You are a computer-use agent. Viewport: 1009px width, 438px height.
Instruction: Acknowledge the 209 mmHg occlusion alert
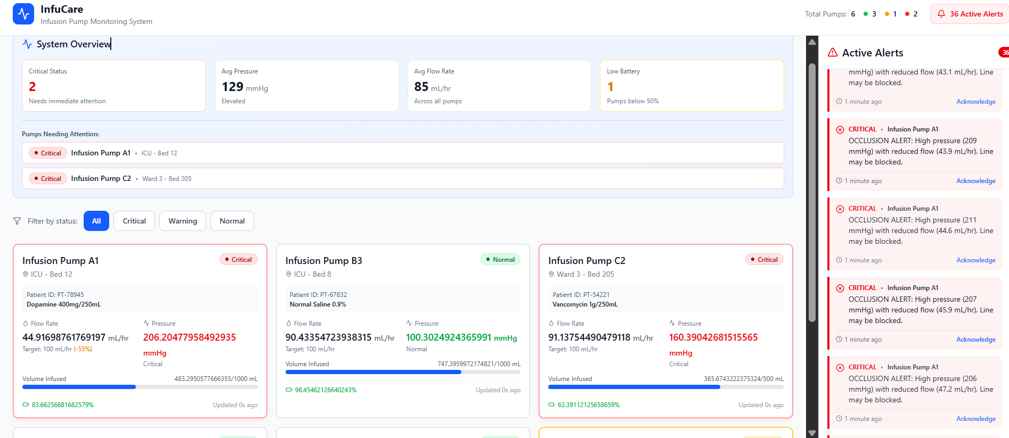point(975,181)
